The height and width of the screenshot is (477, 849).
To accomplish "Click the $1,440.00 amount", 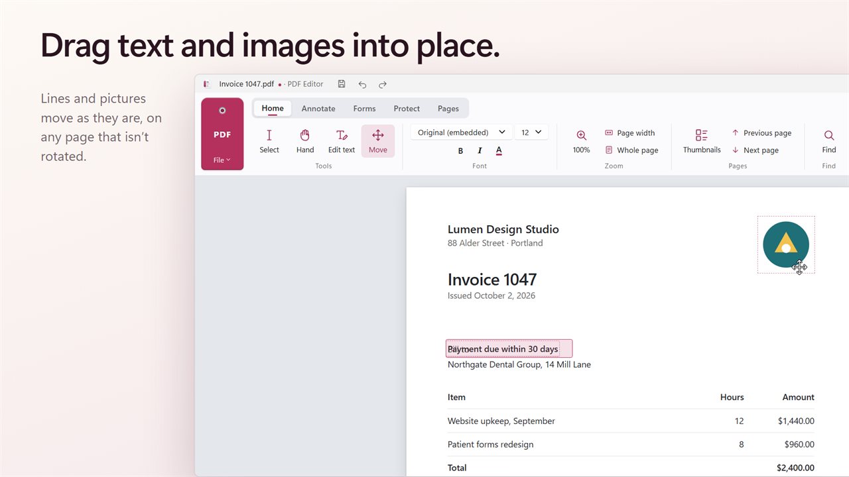I will pyautogui.click(x=796, y=421).
